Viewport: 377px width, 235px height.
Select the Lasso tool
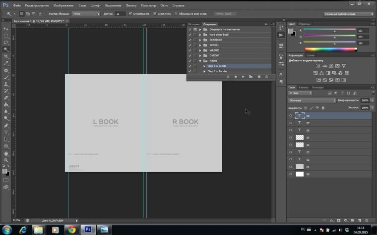tap(6, 43)
